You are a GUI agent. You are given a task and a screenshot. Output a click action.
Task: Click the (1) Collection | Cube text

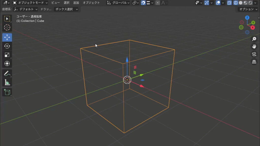pos(30,21)
